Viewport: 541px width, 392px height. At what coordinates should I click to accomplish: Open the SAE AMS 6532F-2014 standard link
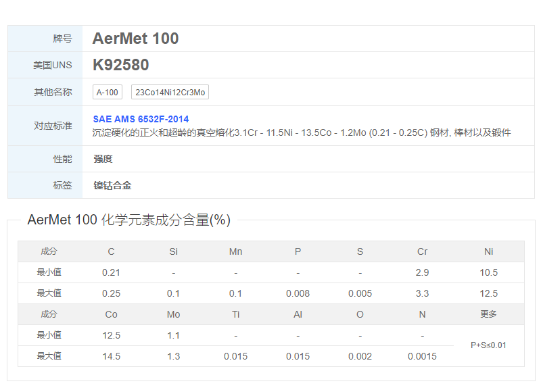(x=141, y=119)
